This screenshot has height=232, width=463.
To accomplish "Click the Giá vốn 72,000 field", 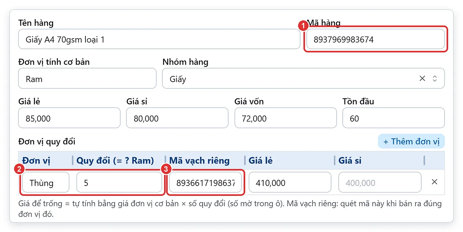I will [285, 118].
